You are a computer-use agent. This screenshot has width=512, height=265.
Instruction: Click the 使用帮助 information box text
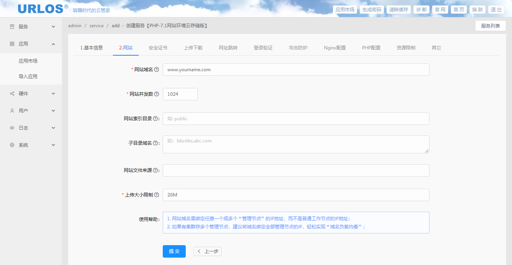(296, 223)
